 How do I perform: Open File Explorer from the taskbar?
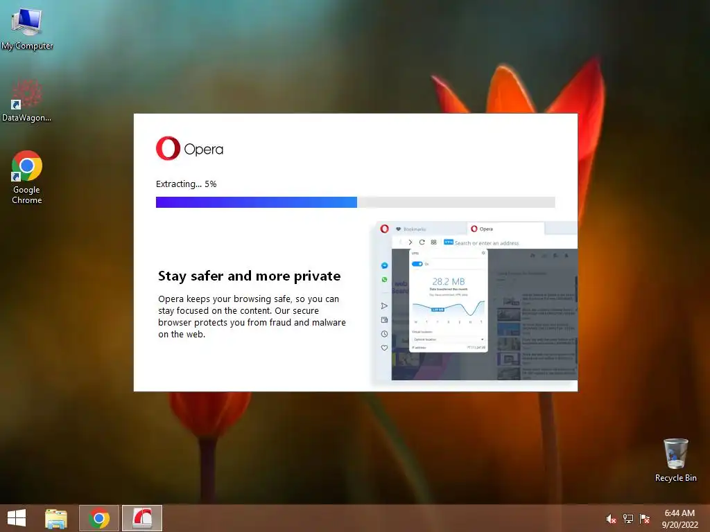(56, 518)
